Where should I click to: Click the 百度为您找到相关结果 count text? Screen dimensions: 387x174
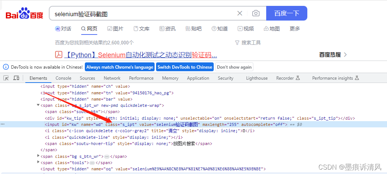pyautogui.click(x=94, y=43)
